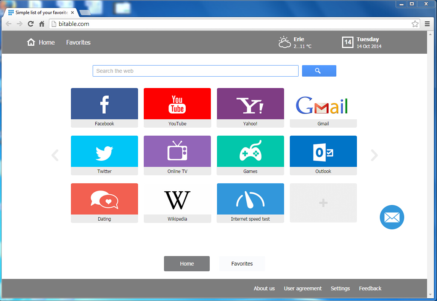This screenshot has height=301, width=437.
Task: Go forward with the browser forward arrow
Action: pos(19,24)
